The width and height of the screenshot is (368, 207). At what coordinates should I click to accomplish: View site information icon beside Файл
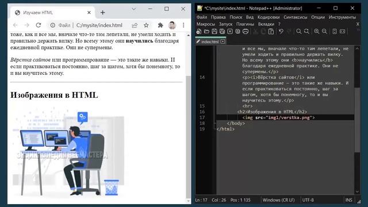[x=53, y=25]
